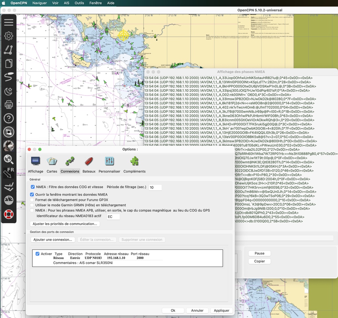Select the route creation tool

(9, 50)
